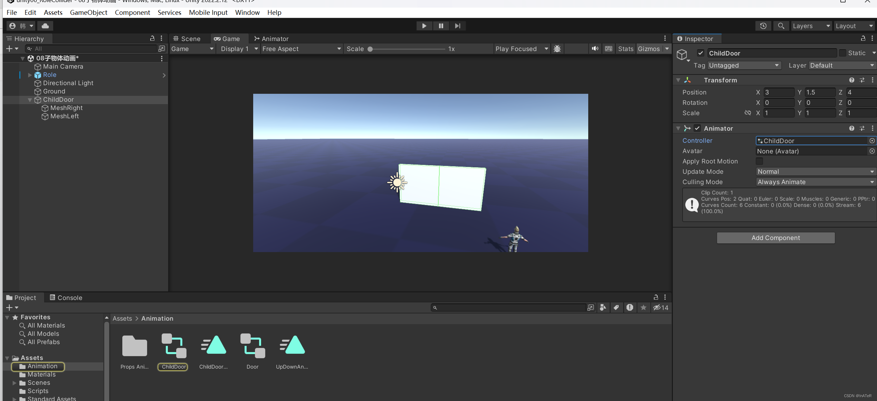Open the GameObject menu

pos(88,12)
